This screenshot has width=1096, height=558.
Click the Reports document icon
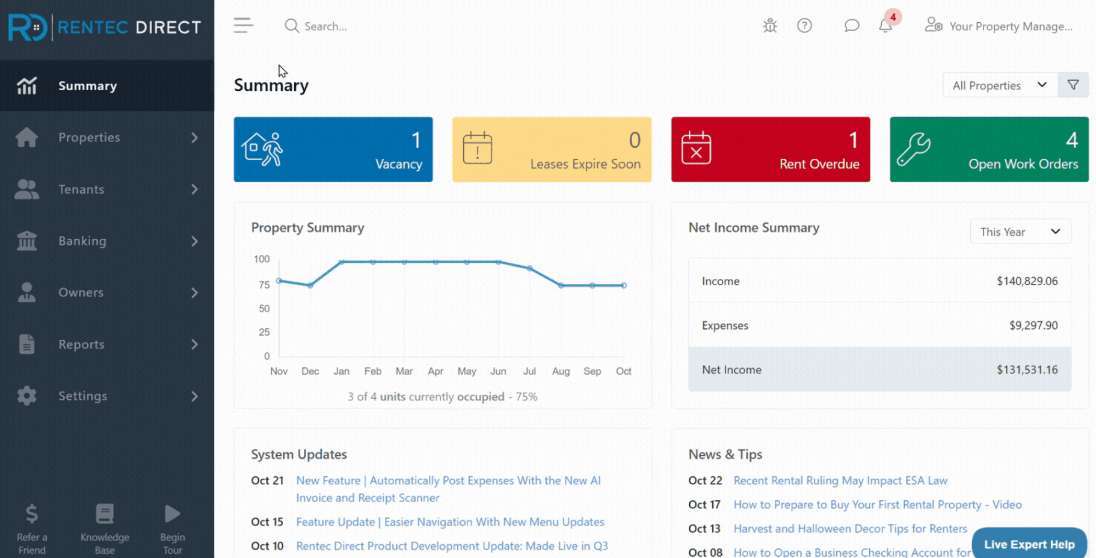coord(26,345)
